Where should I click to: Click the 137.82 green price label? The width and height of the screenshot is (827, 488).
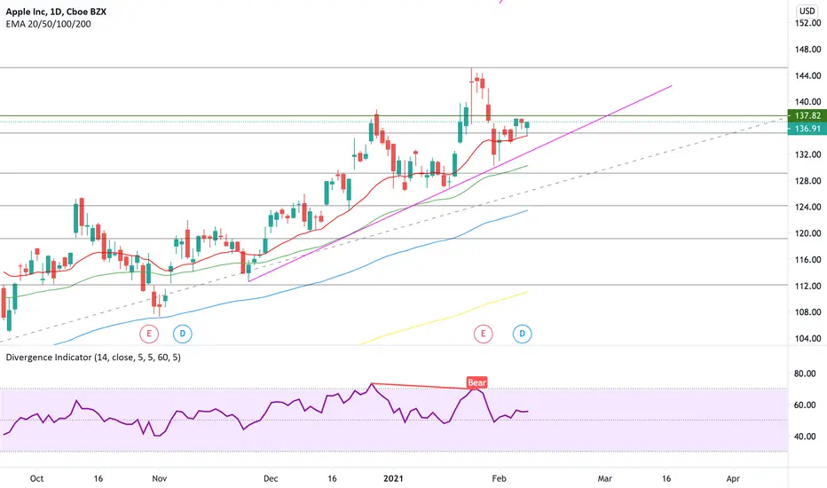[x=807, y=115]
